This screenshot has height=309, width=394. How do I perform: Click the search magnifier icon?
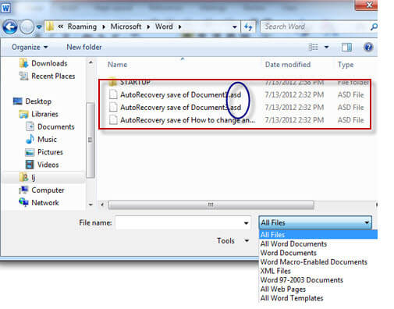coord(374,27)
